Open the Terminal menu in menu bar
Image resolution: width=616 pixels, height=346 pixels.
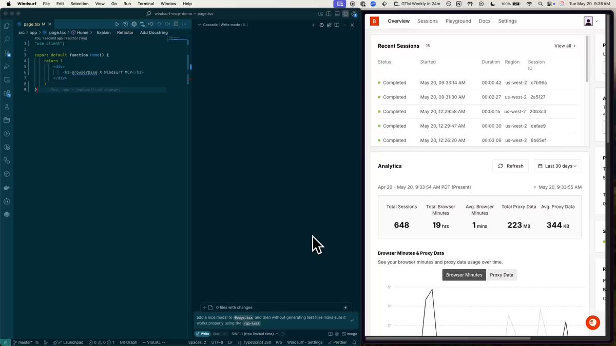coord(146,4)
